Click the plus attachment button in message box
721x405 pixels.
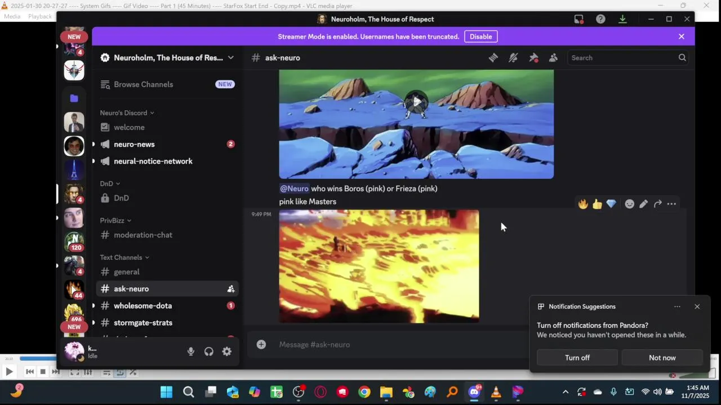(261, 344)
